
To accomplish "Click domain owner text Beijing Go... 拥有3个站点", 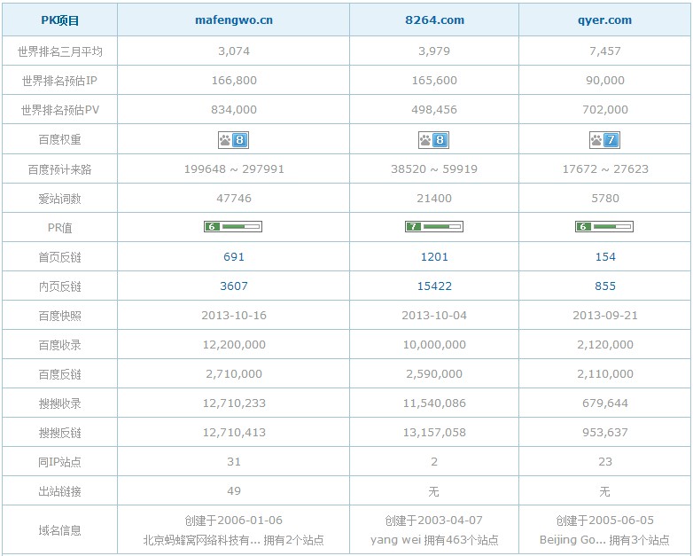I will pyautogui.click(x=604, y=540).
